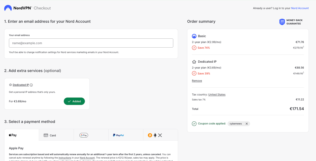Click the Total amount €171.54

tap(297, 109)
